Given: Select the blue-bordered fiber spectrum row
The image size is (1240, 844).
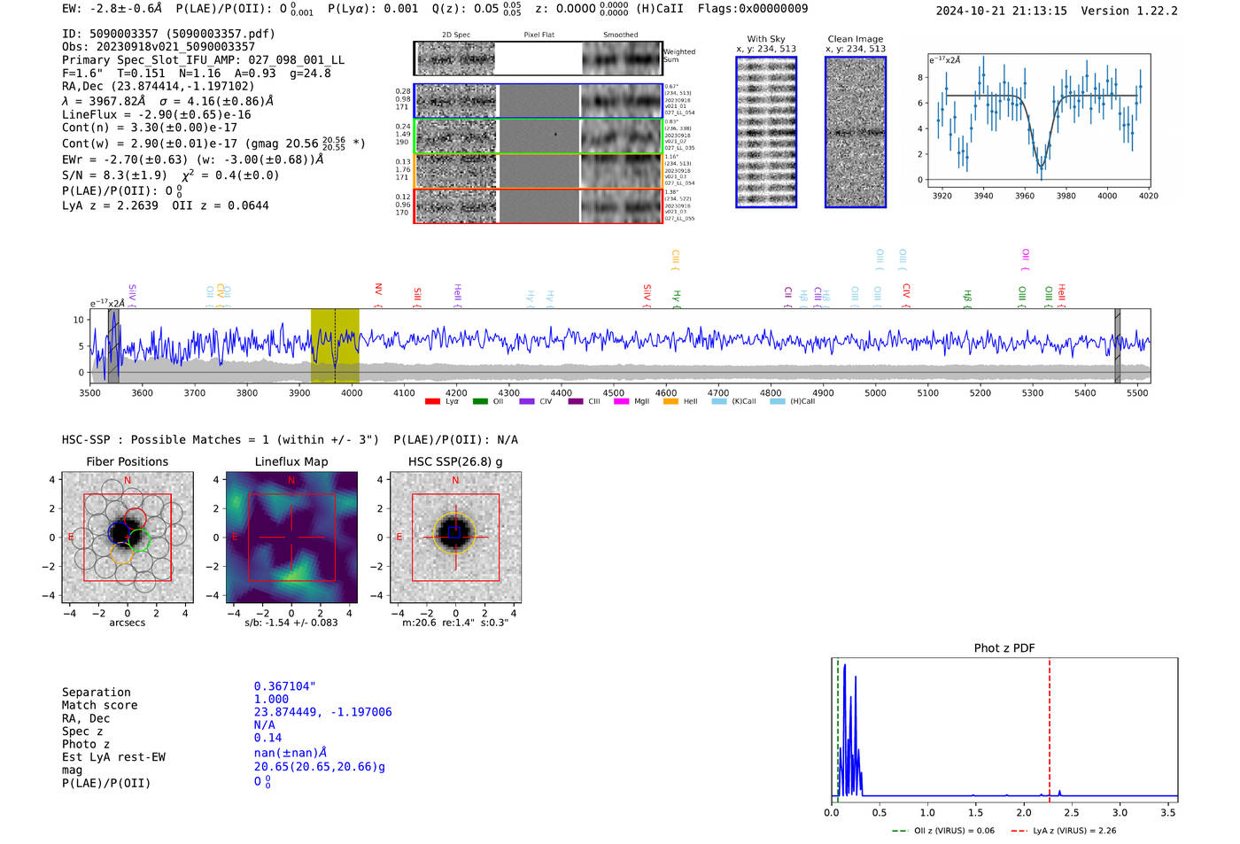Looking at the screenshot, I should (538, 101).
